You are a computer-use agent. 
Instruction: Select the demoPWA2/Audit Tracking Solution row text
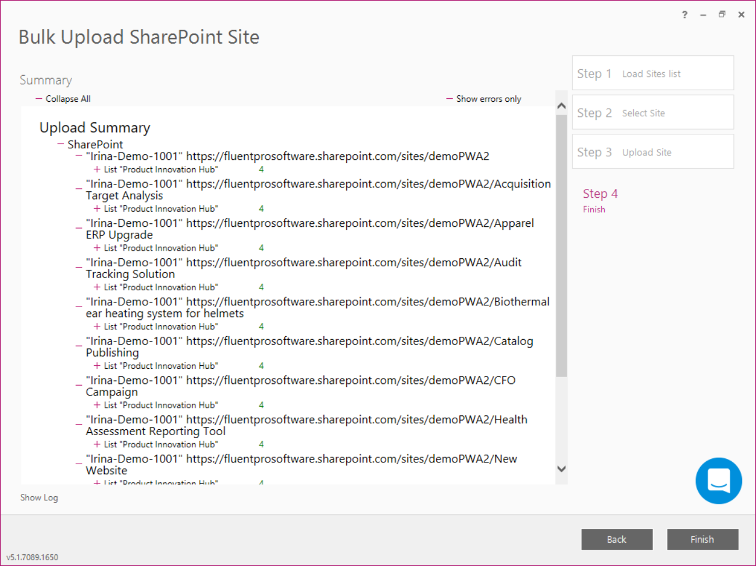[304, 268]
